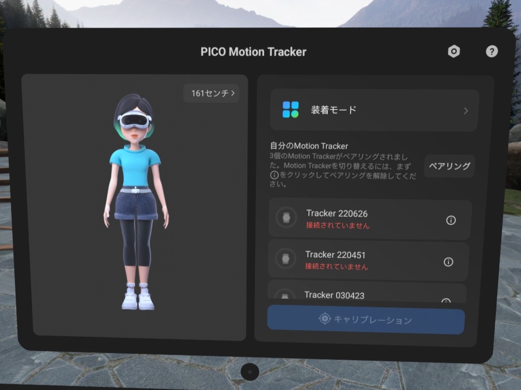This screenshot has width=521, height=390.
Task: Open help via the question mark icon
Action: (x=491, y=51)
